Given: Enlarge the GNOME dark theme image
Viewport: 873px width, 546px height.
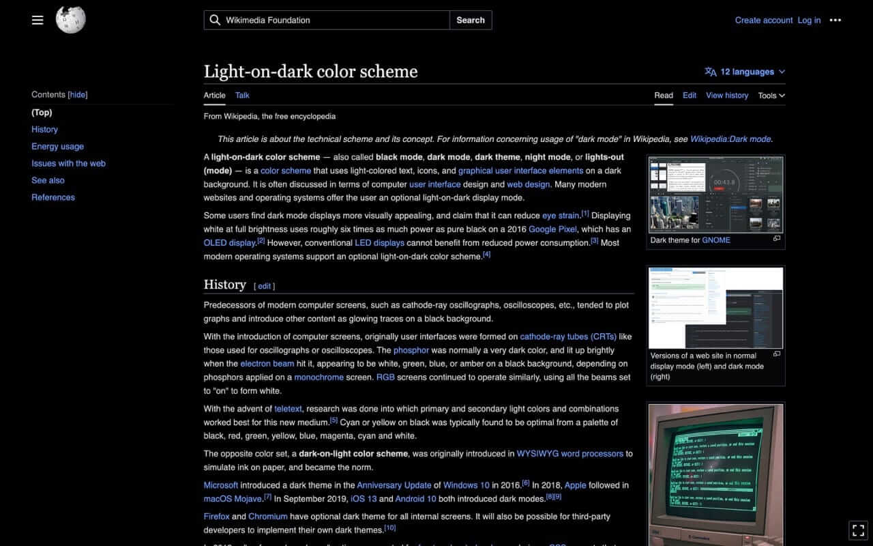Looking at the screenshot, I should (777, 239).
